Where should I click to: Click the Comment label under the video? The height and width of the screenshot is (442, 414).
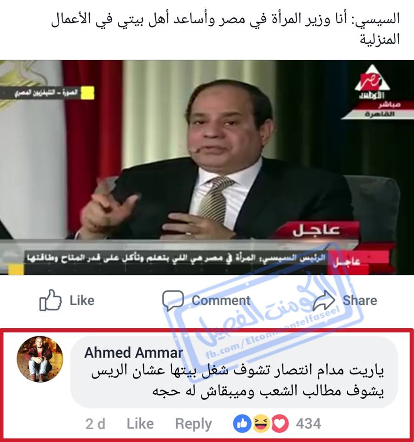click(221, 301)
